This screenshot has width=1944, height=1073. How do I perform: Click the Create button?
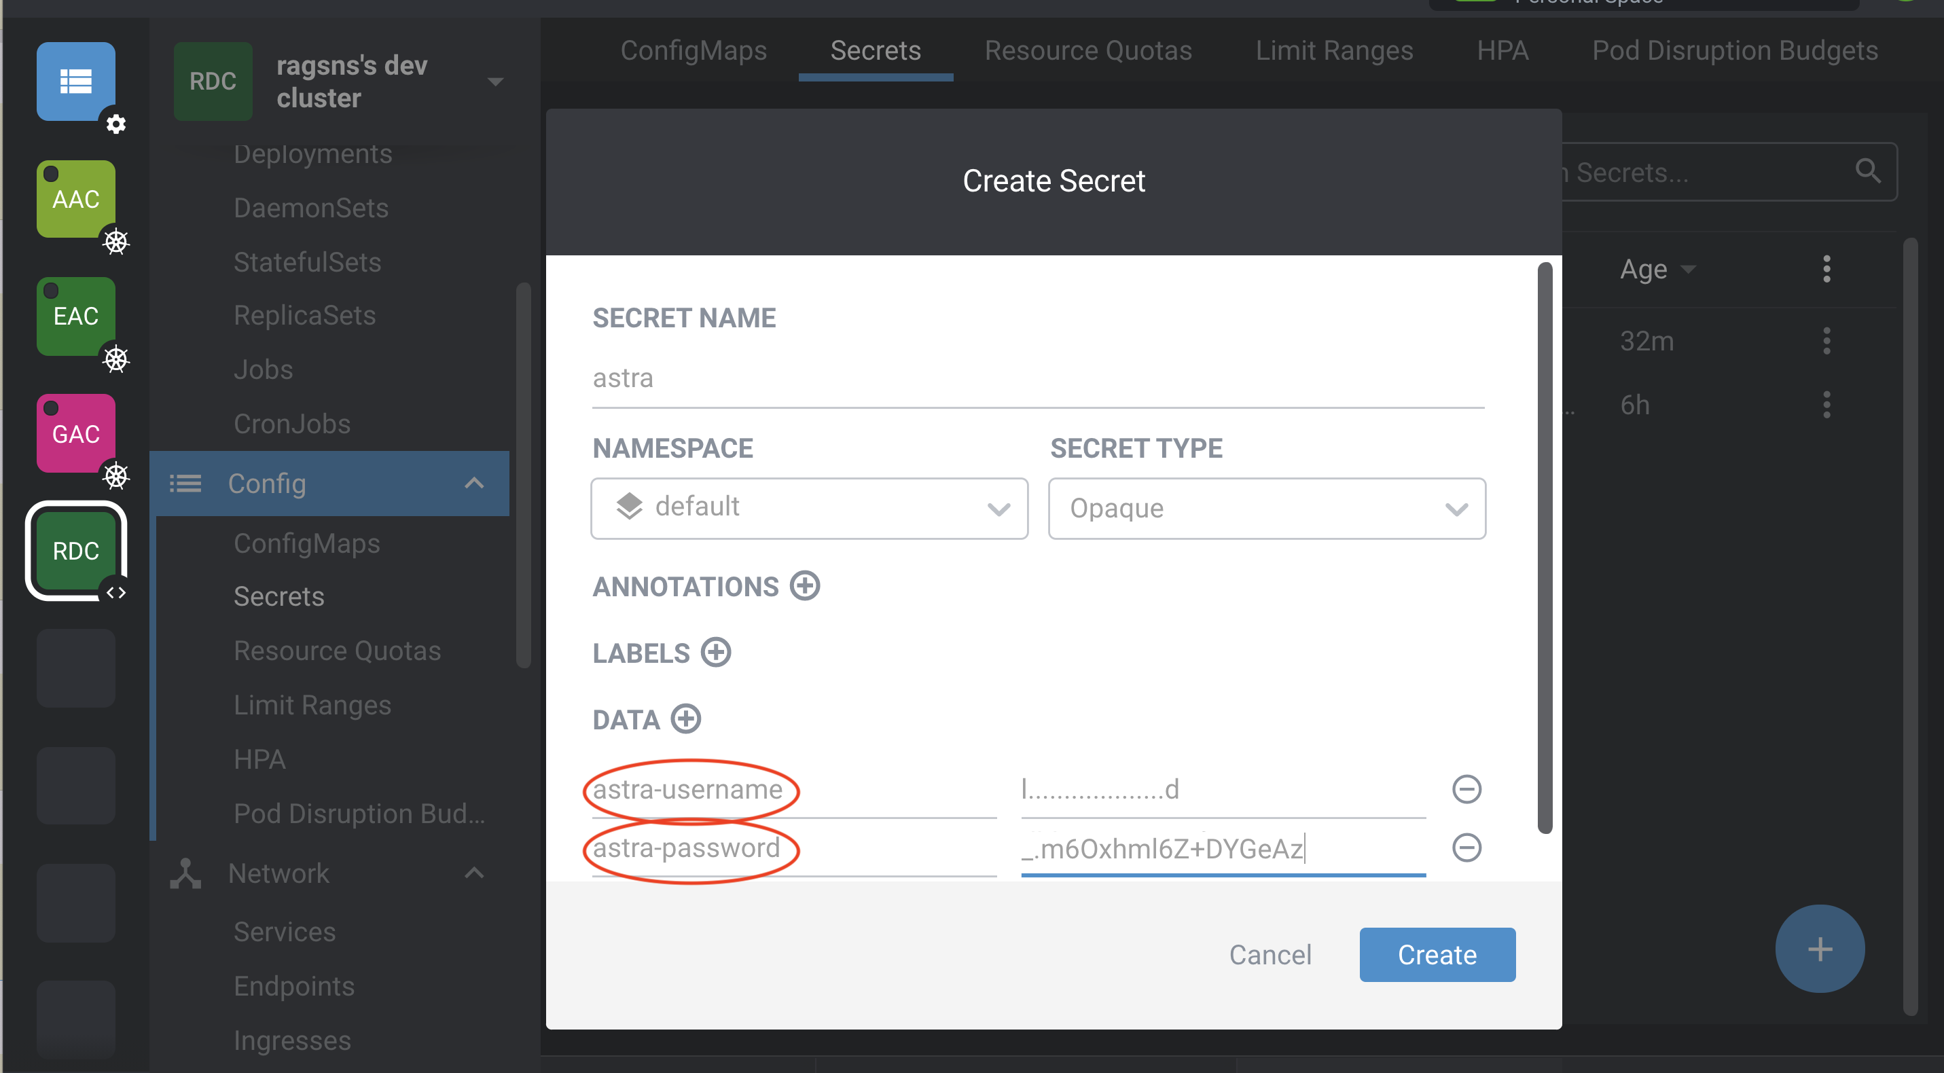coord(1437,955)
